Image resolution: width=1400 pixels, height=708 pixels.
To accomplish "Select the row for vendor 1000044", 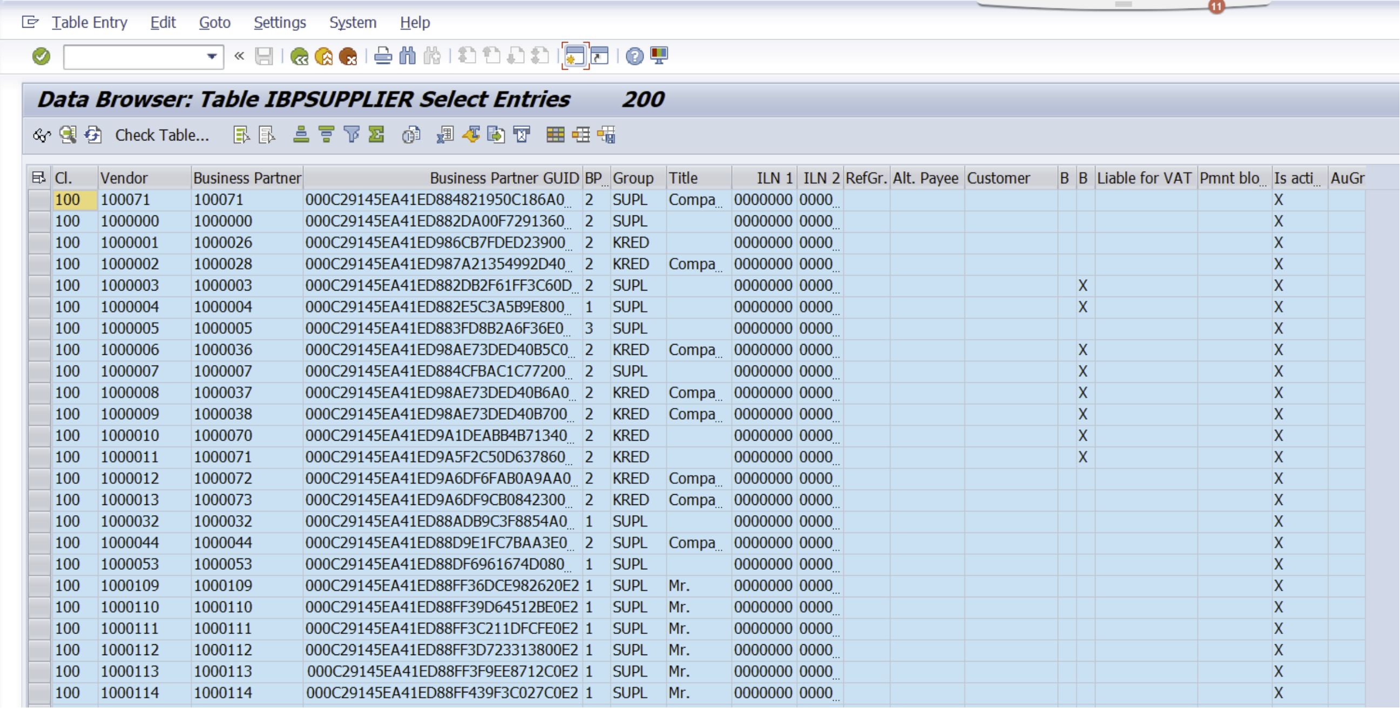I will (39, 543).
